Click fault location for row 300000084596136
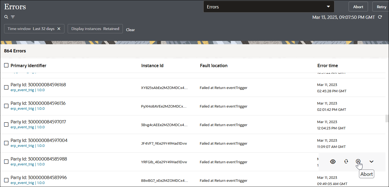The image size is (389, 187). 224,106
